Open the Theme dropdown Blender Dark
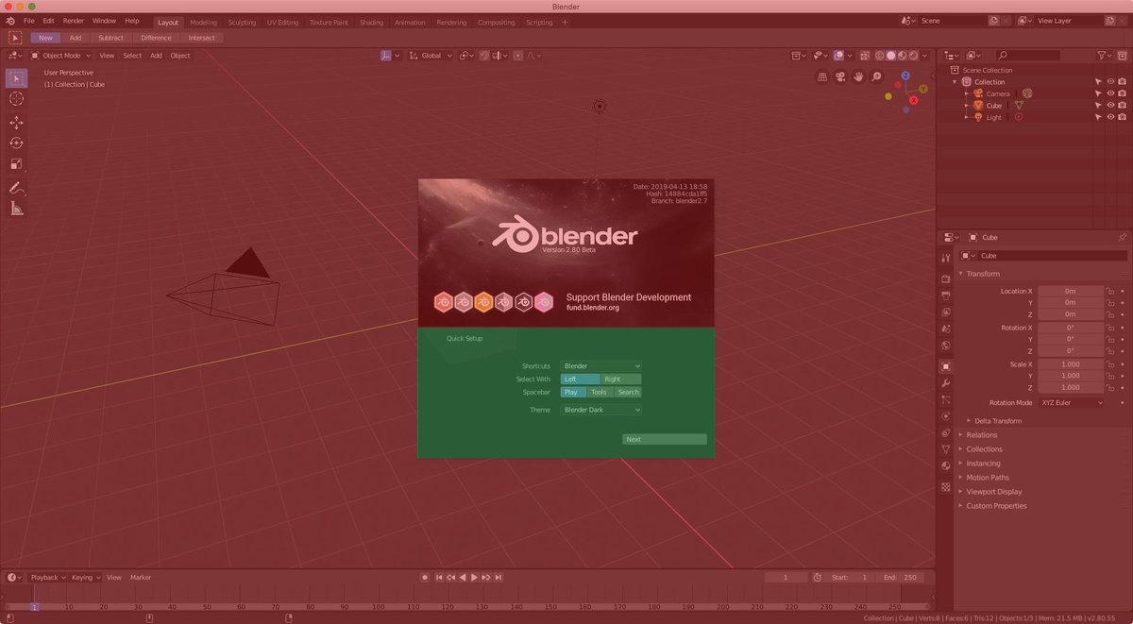The image size is (1133, 624). 601,410
